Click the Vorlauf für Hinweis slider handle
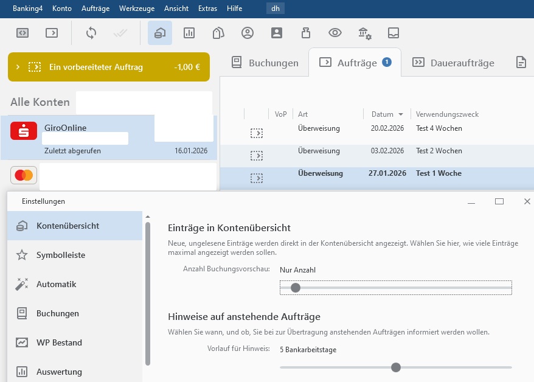The height and width of the screenshot is (382, 534). pyautogui.click(x=396, y=367)
